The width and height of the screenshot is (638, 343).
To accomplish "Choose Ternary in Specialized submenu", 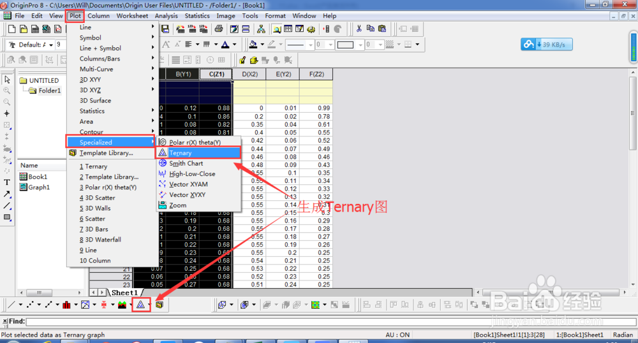I will point(199,153).
